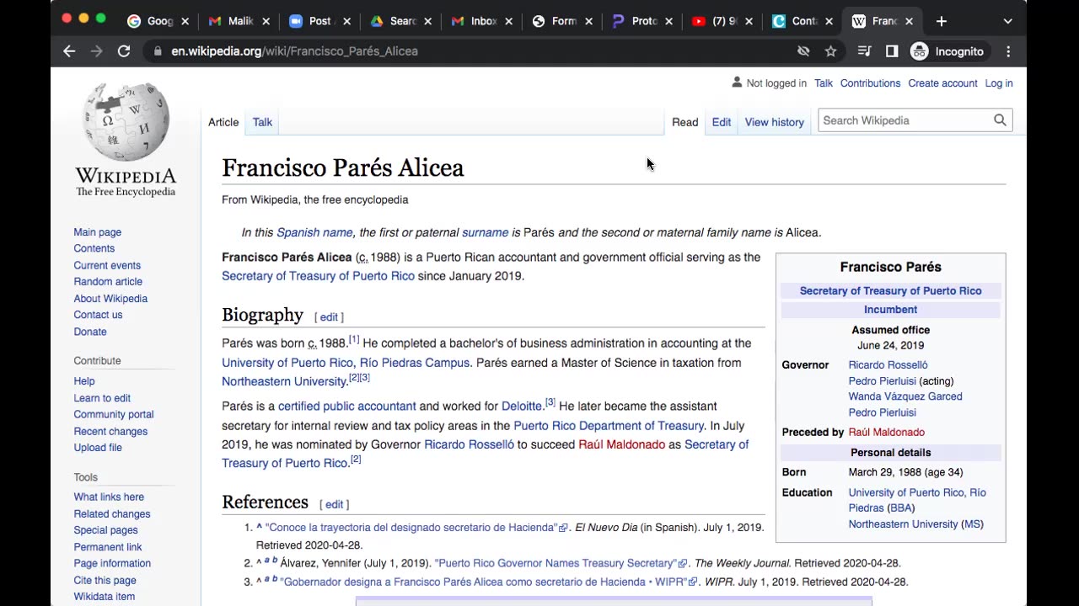Open Random article in sidebar
This screenshot has width=1079, height=606.
(108, 282)
